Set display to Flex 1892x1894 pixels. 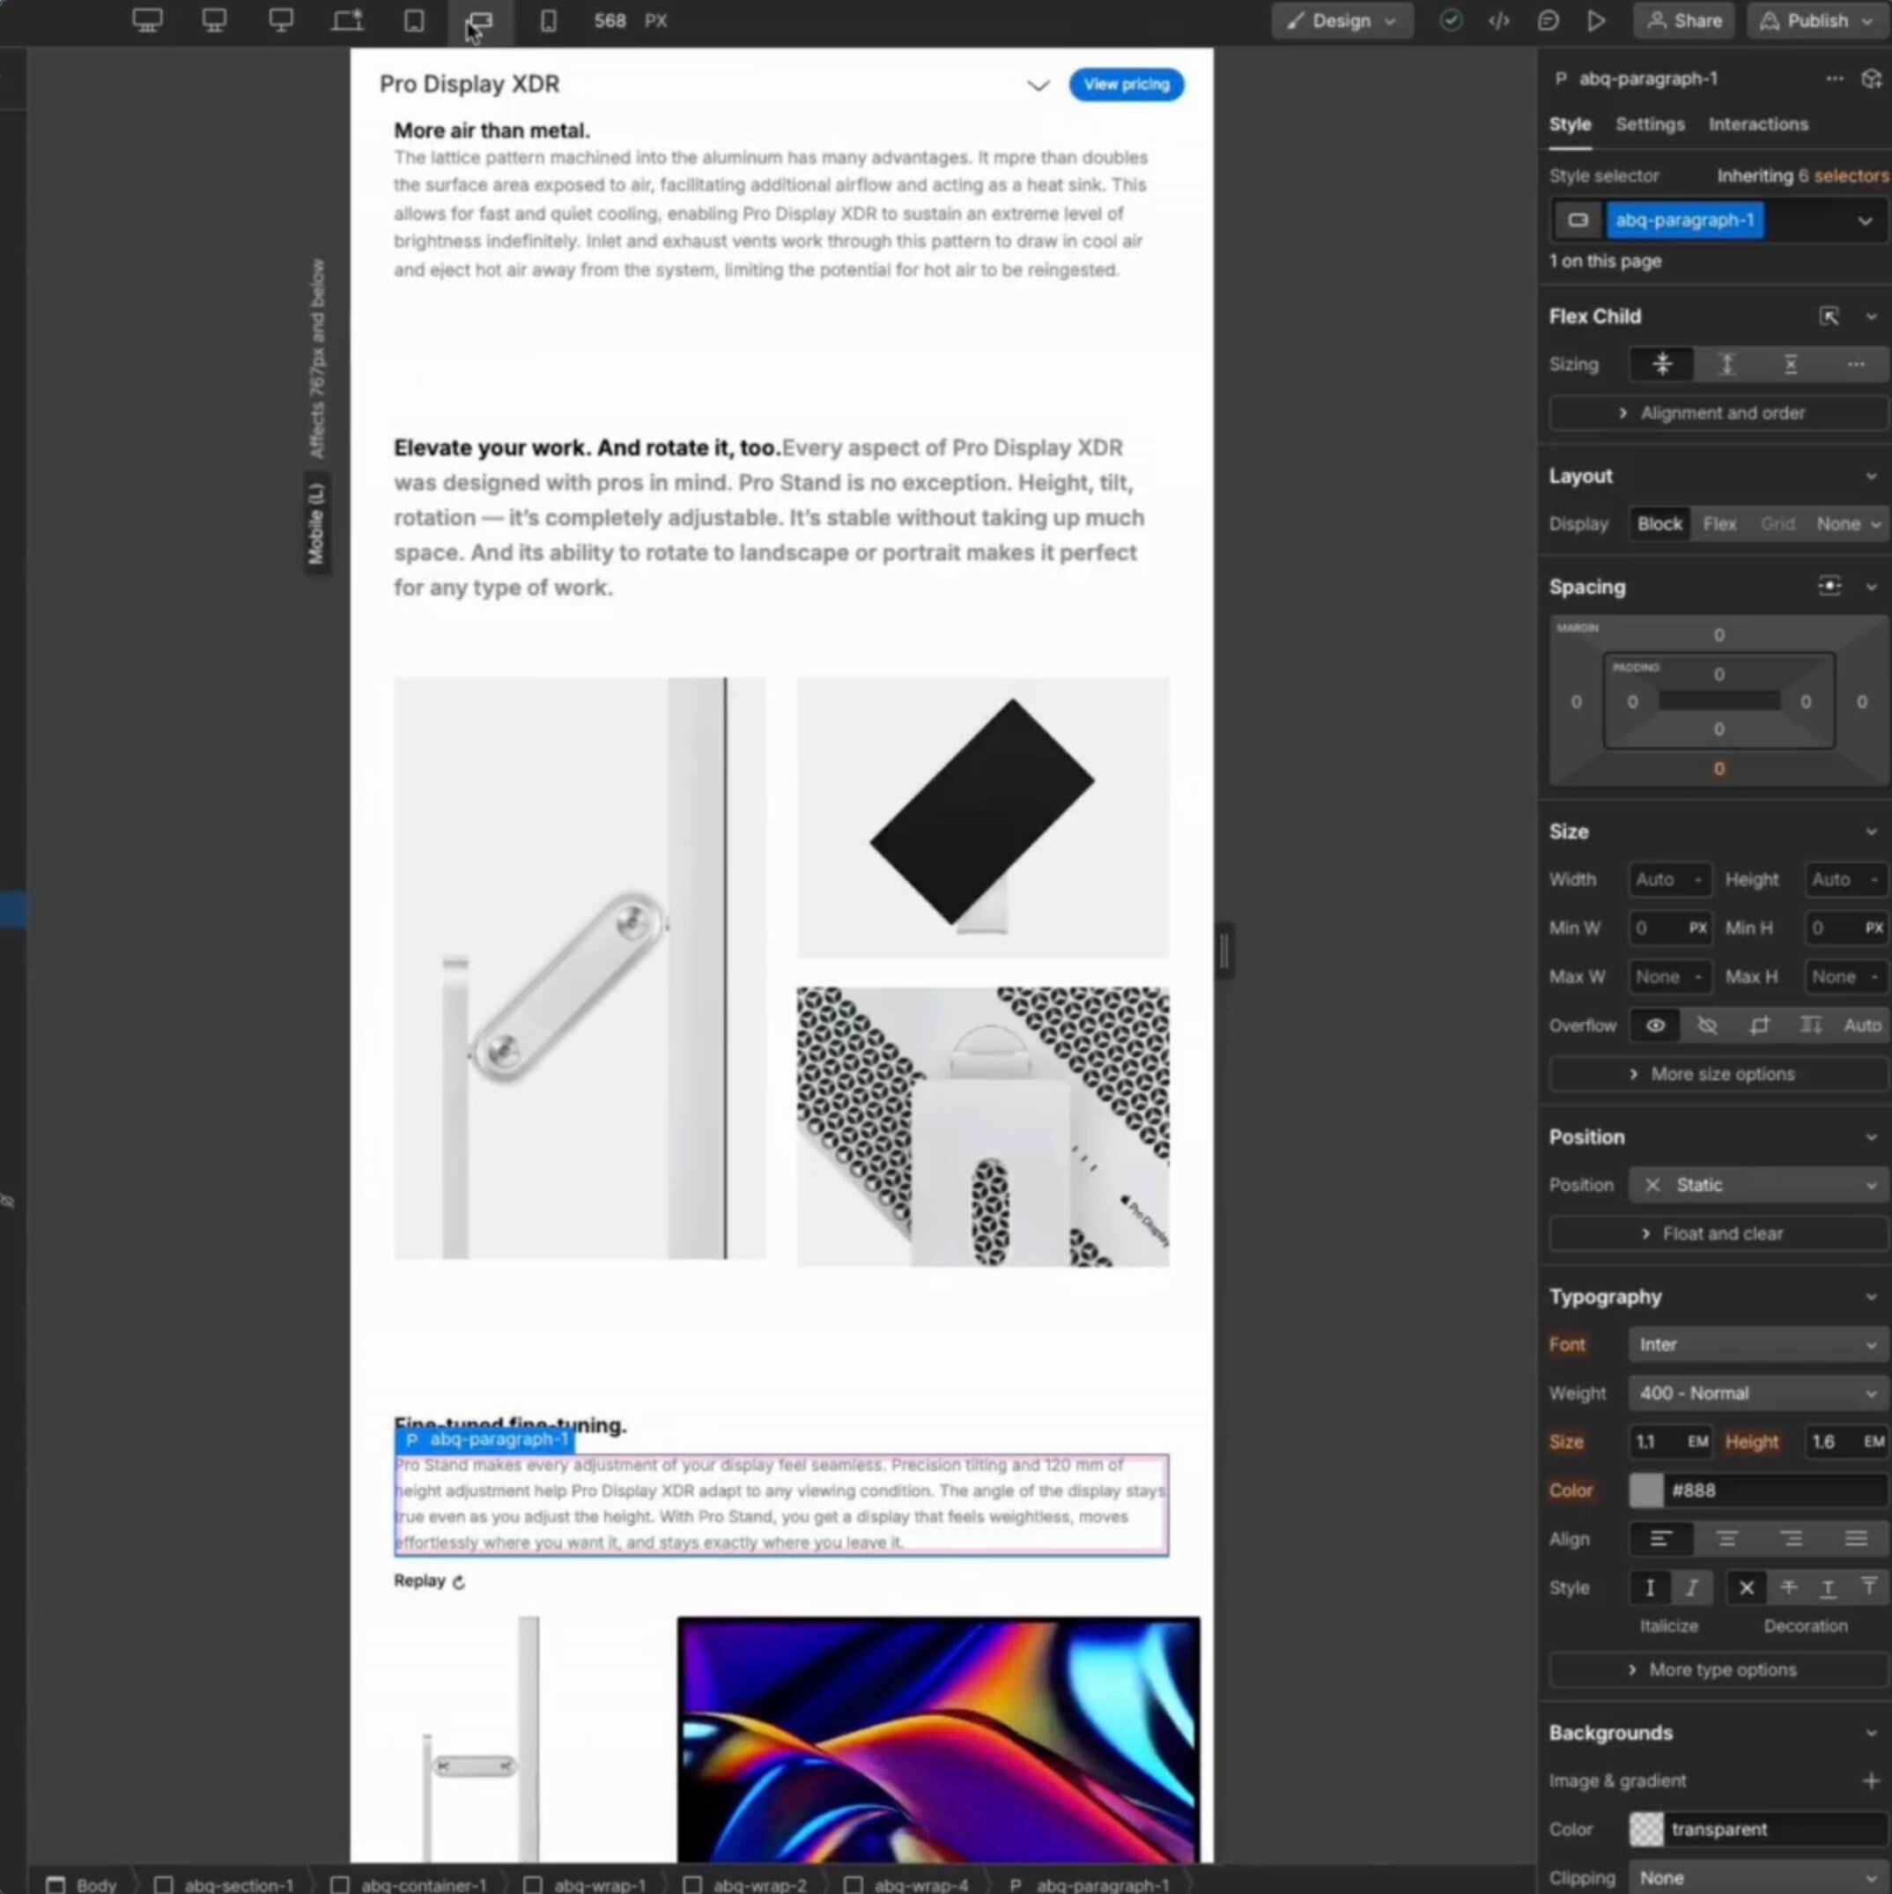point(1719,523)
